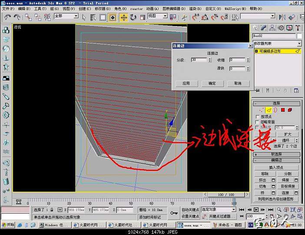Select Vertex sub-object mode icon
Viewport: 305px width, 235px height.
(x=261, y=110)
